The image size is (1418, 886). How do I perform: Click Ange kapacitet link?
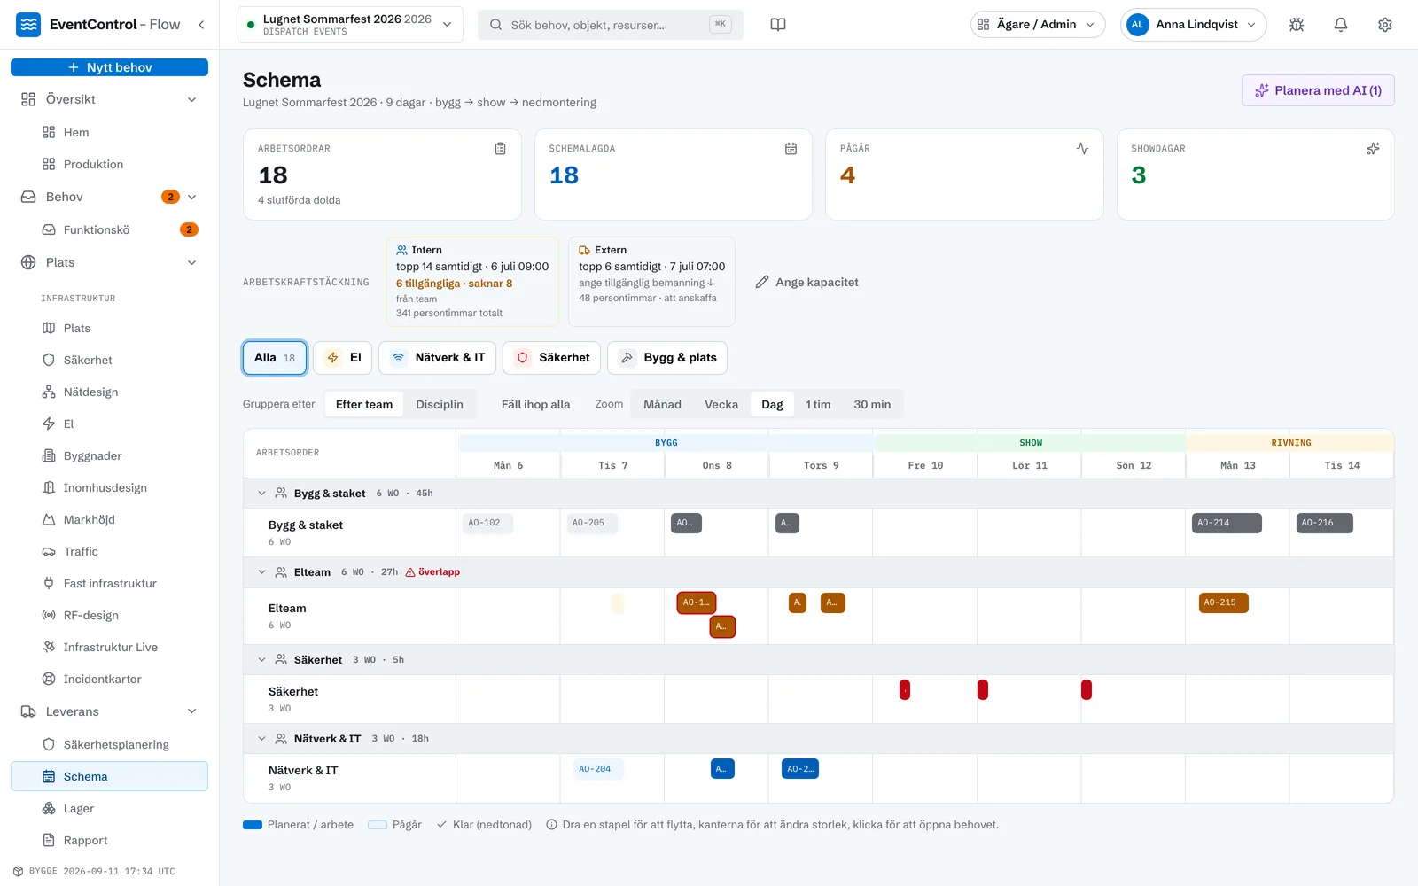[806, 283]
